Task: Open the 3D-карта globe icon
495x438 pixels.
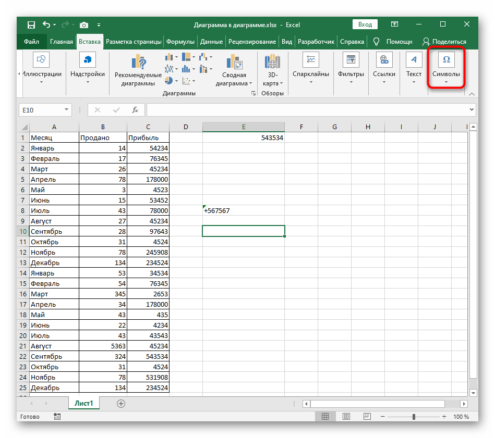Action: coord(272,61)
